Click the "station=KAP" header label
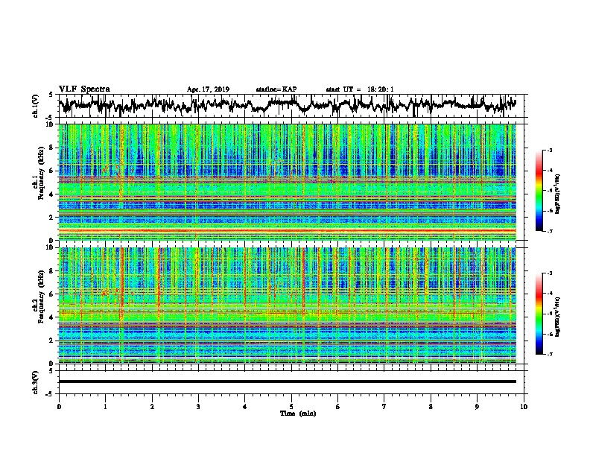Screen dimensions: 590x456 [276, 89]
